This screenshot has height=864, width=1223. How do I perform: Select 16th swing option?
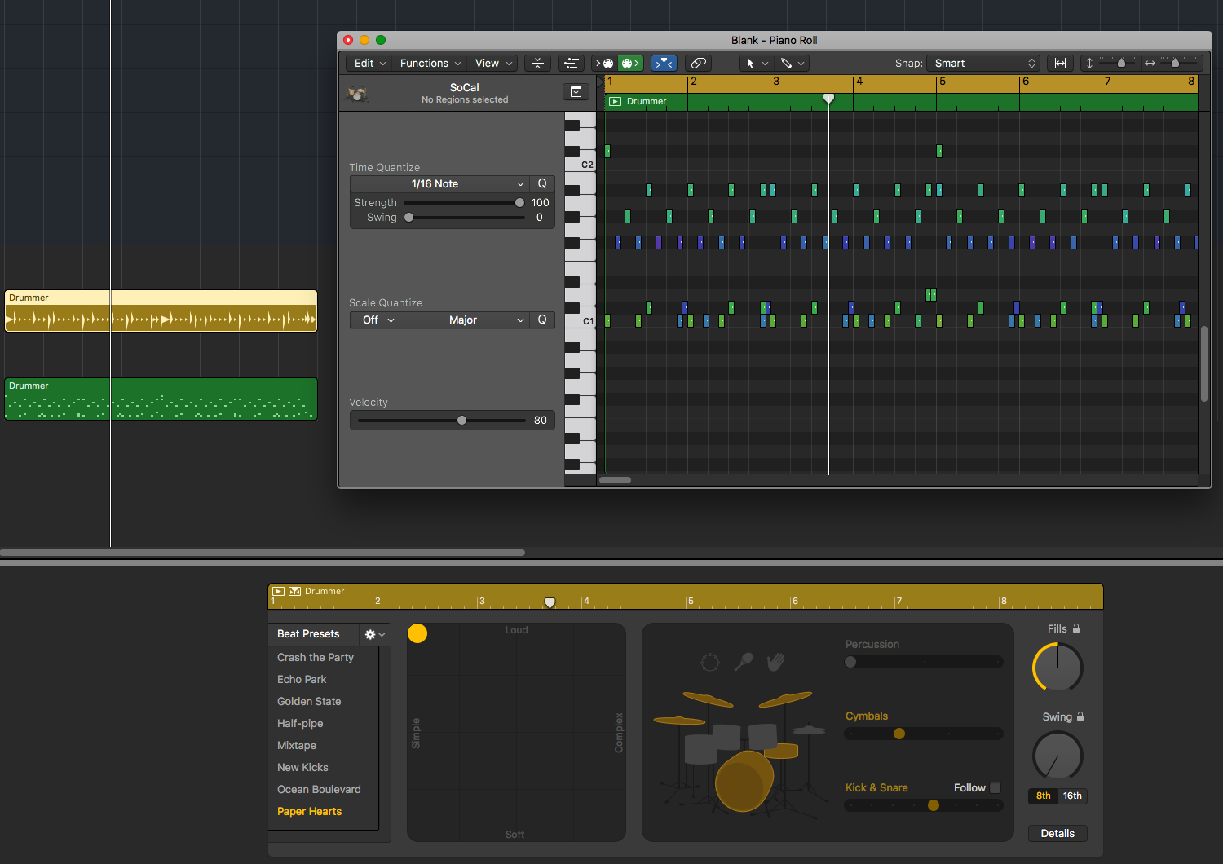click(1072, 796)
